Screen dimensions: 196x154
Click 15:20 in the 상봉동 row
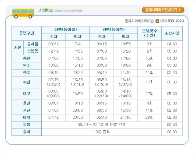pos(125,51)
